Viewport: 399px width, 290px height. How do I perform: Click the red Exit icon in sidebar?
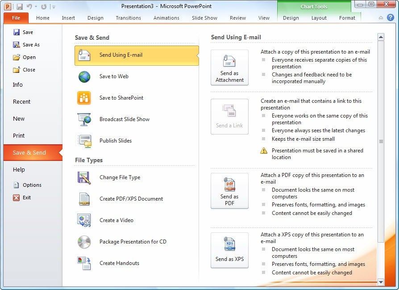(x=16, y=198)
